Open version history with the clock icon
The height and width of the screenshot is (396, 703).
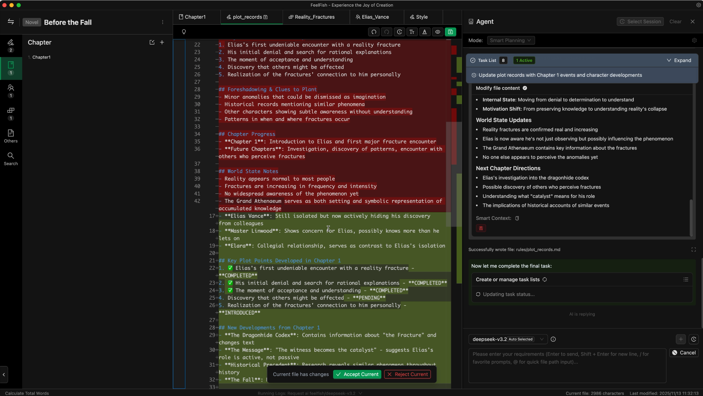tap(399, 32)
